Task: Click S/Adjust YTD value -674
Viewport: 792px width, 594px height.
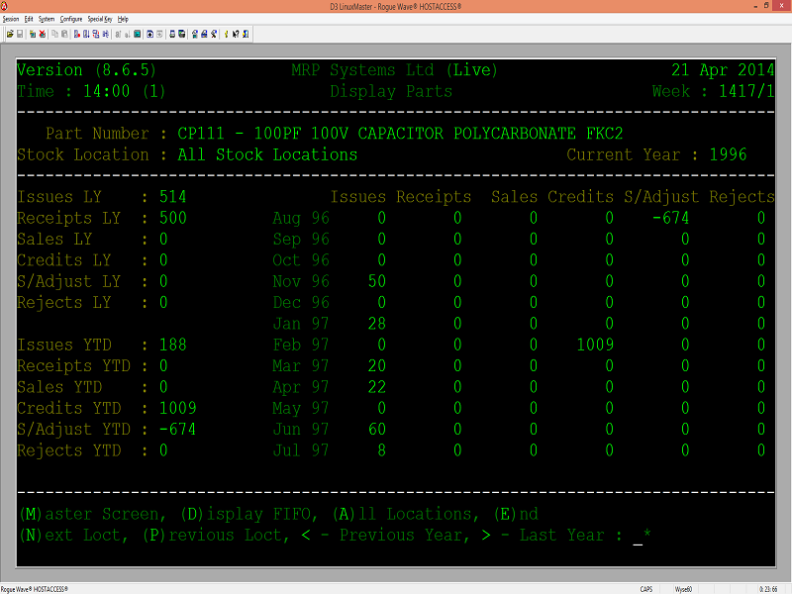Action: [x=178, y=430]
